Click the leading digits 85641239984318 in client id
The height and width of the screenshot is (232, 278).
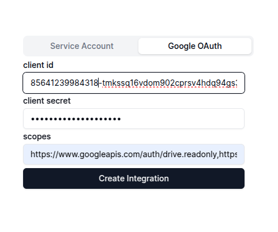[x=65, y=83]
